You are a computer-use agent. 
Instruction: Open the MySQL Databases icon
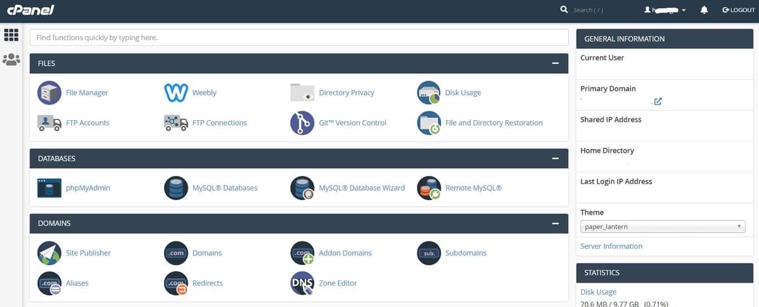[176, 188]
